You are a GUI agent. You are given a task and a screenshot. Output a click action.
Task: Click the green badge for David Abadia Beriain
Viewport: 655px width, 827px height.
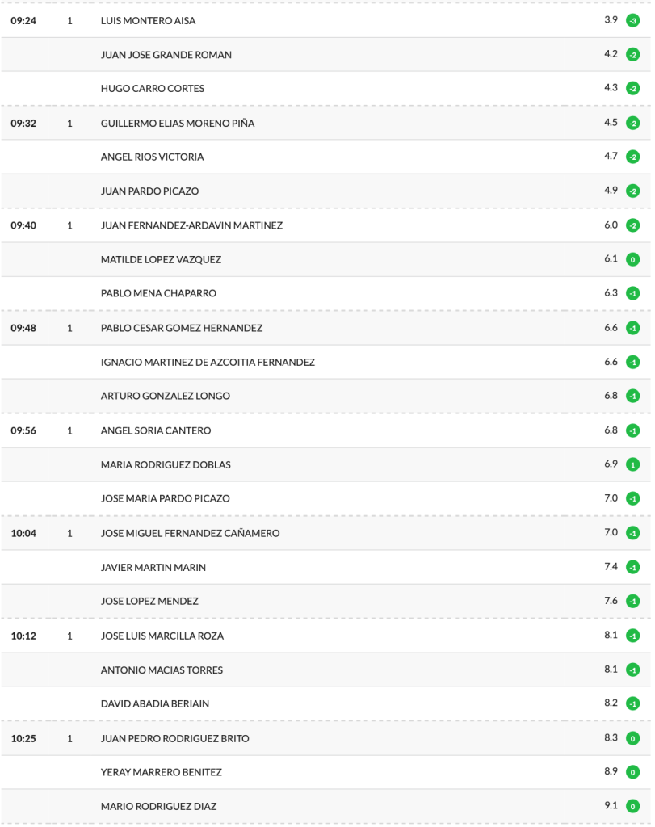click(632, 704)
